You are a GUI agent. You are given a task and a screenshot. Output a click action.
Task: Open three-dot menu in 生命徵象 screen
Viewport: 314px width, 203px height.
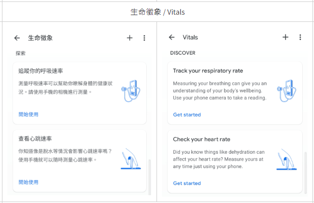click(144, 38)
